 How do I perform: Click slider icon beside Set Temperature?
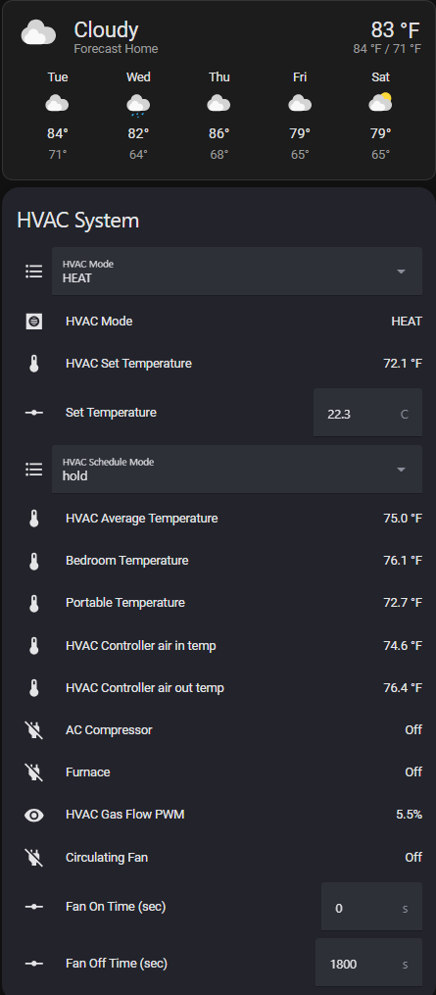pyautogui.click(x=33, y=413)
